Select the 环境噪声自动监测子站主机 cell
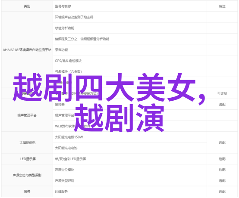The height and width of the screenshot is (198, 239). tap(130, 17)
